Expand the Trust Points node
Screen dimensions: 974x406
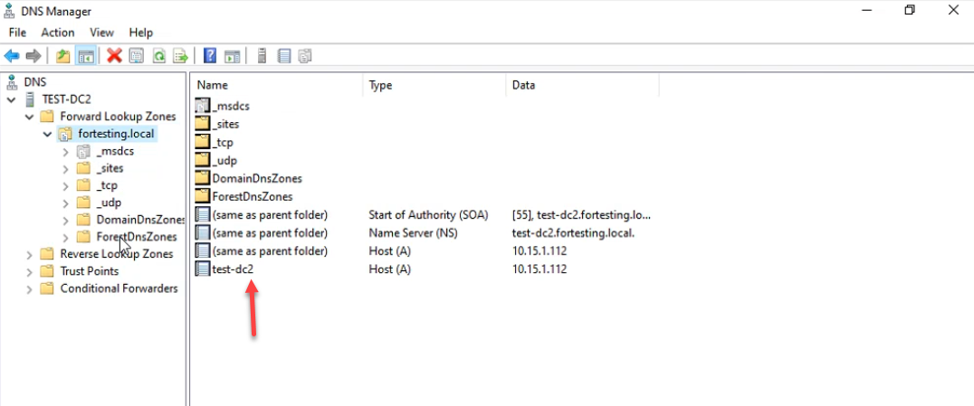click(x=29, y=271)
